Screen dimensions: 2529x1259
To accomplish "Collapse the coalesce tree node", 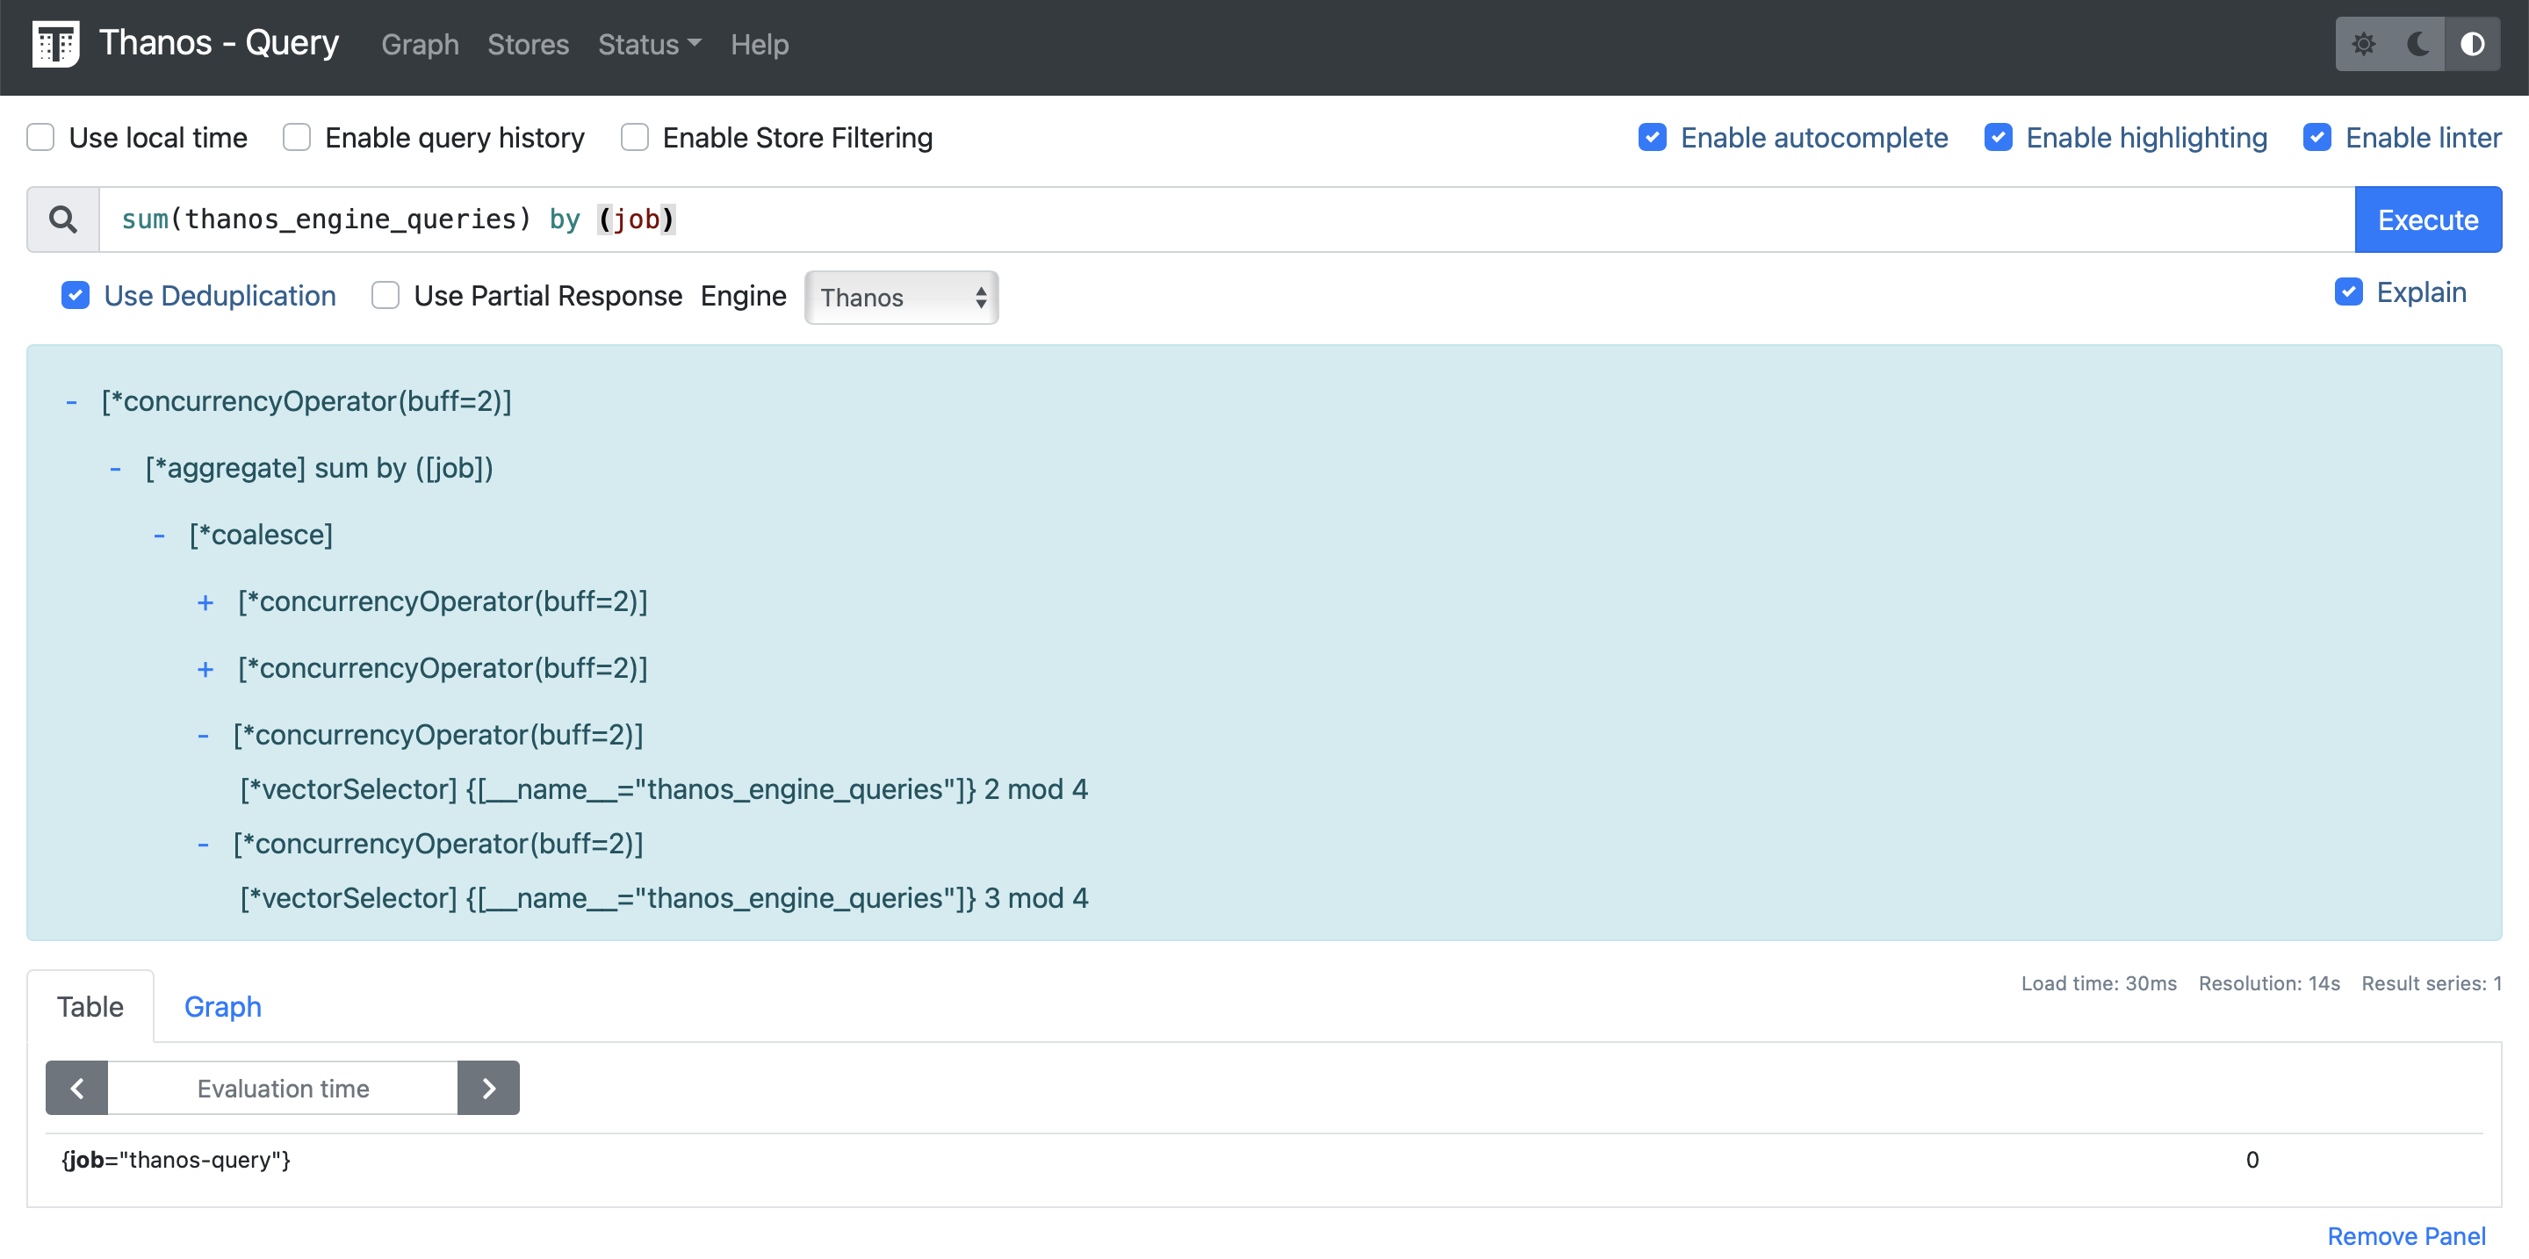I will pos(160,535).
